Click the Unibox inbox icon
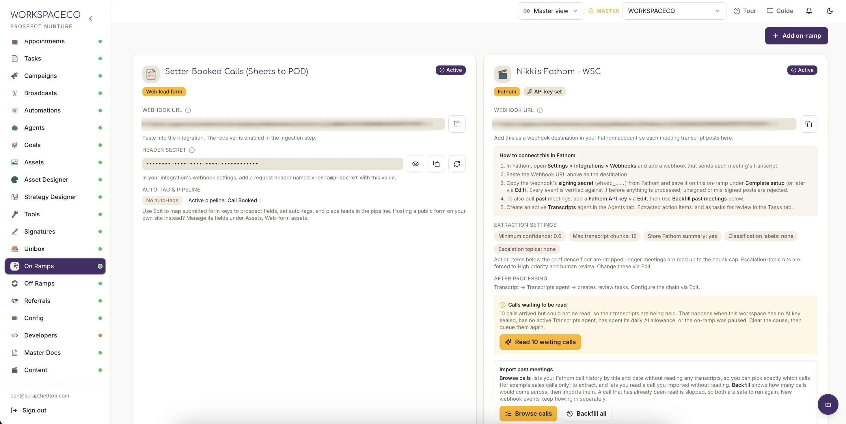 point(15,249)
